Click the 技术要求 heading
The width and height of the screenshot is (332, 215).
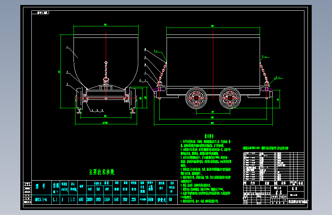tap(209, 136)
